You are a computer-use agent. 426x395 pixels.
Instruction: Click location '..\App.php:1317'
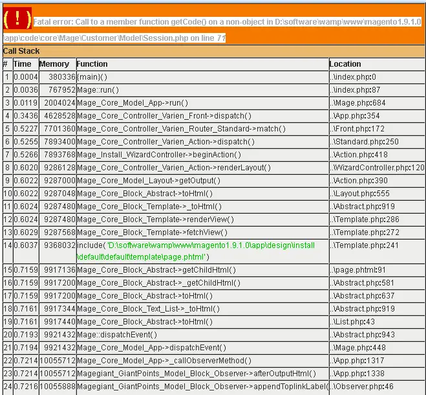[357, 361]
